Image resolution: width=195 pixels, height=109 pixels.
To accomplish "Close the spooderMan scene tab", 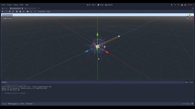I will tap(22, 8).
